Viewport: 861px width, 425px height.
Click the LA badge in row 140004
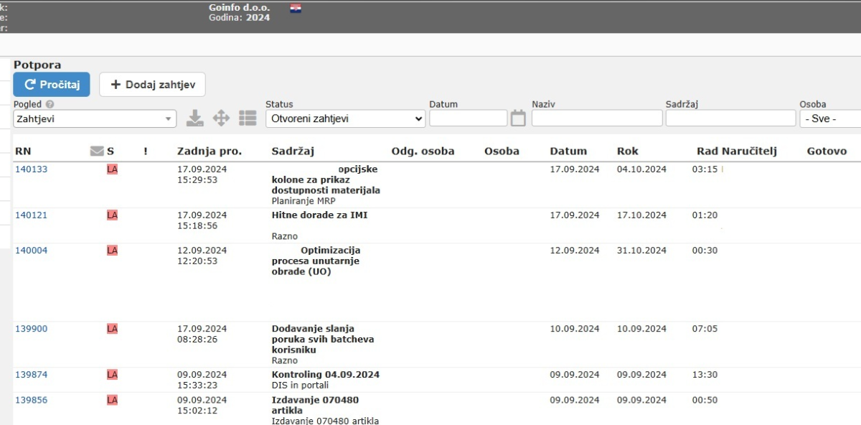pyautogui.click(x=112, y=251)
